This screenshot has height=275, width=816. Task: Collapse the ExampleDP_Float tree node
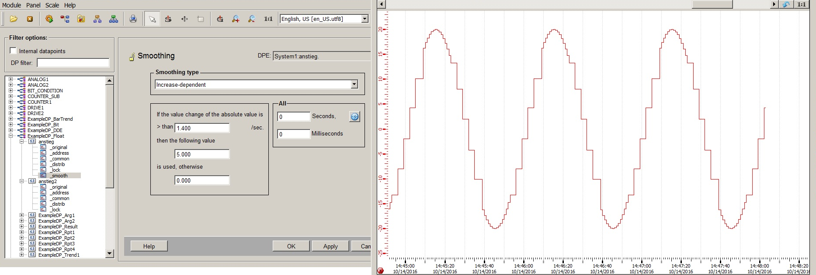10,136
